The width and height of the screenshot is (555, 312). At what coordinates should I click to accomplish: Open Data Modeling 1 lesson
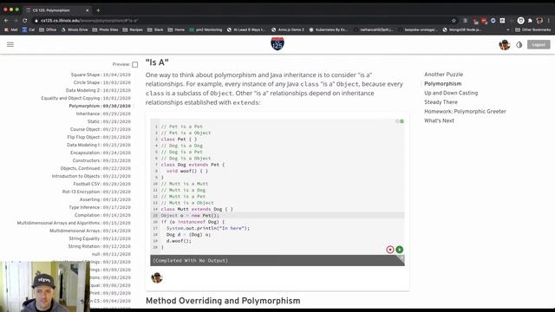coord(99,145)
